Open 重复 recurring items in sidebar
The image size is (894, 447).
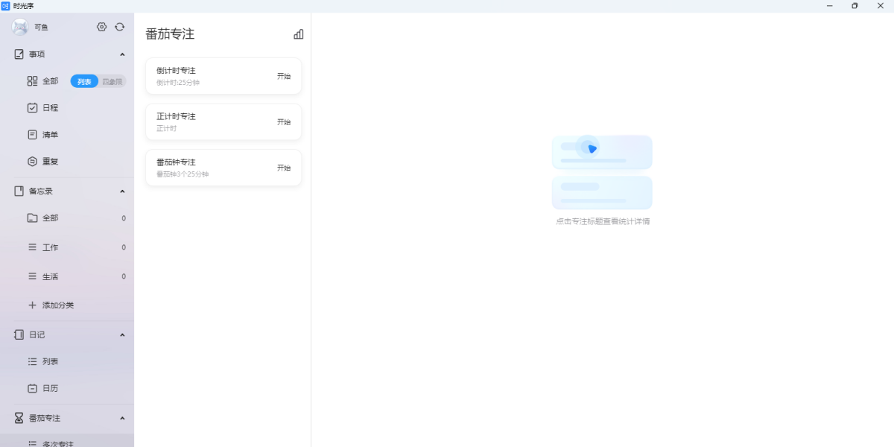point(50,162)
